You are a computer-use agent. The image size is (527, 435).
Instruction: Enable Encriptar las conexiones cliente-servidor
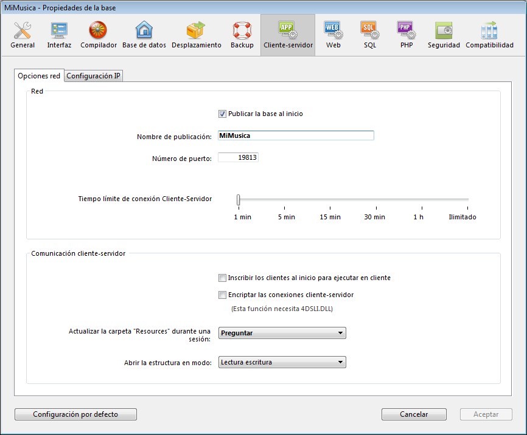click(x=222, y=295)
